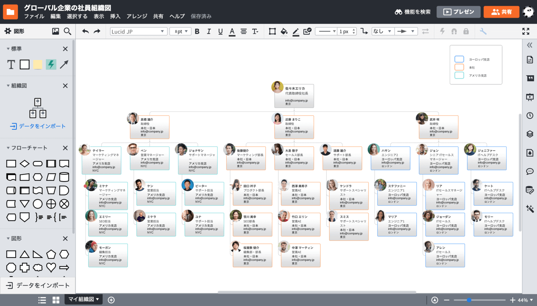Collapse the フローチャート shapes section

click(x=8, y=148)
